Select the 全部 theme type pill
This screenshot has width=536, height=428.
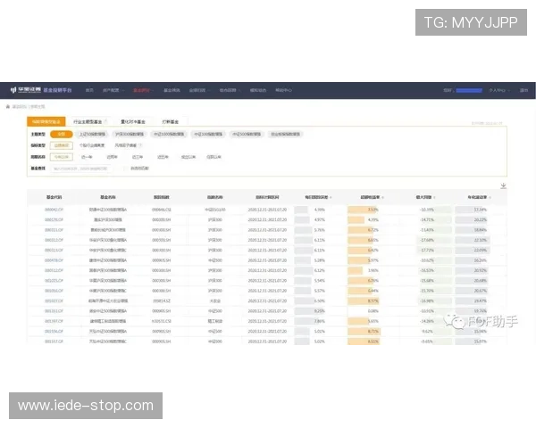(61, 134)
